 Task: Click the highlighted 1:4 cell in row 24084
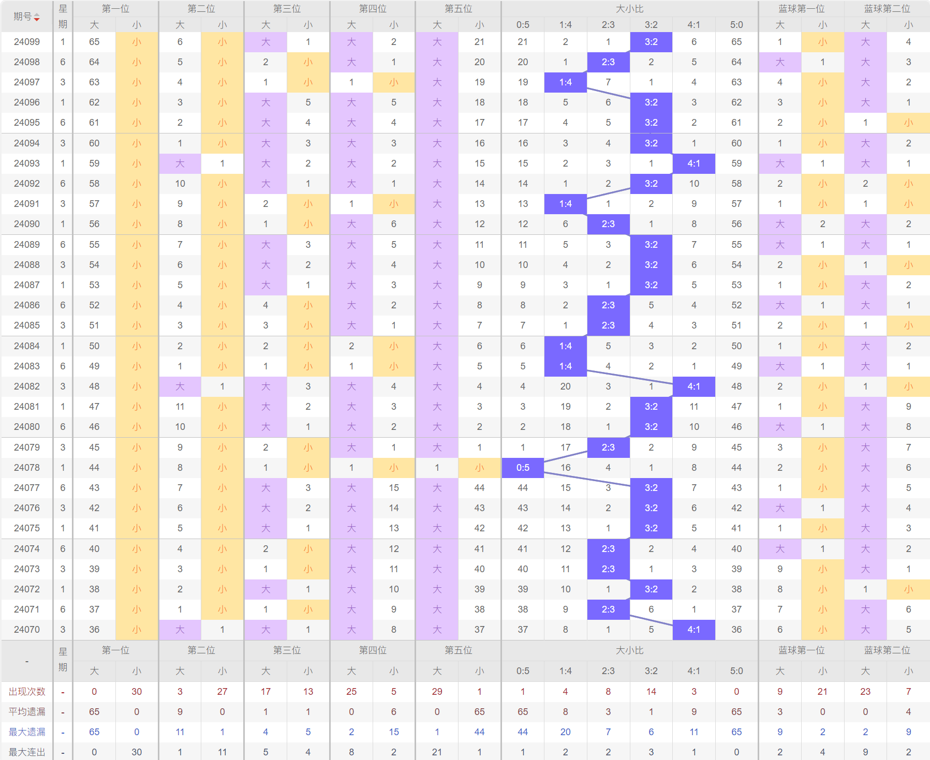pyautogui.click(x=566, y=346)
